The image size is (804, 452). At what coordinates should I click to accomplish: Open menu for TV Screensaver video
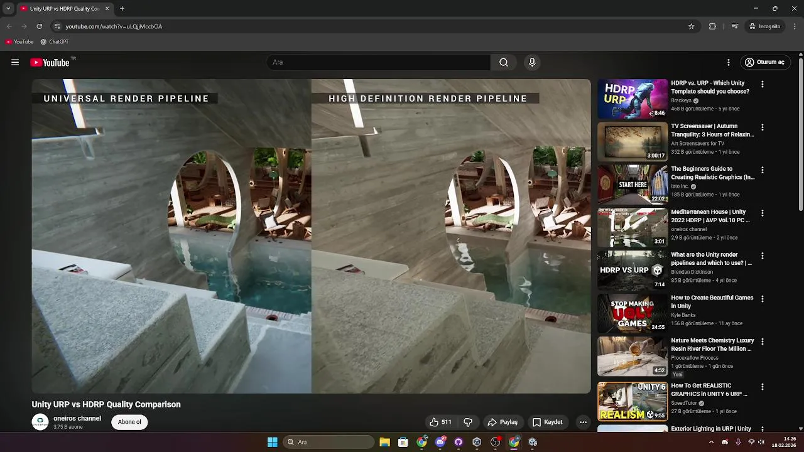click(763, 127)
